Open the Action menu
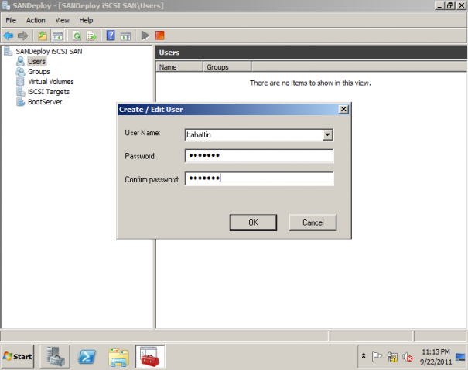 36,20
